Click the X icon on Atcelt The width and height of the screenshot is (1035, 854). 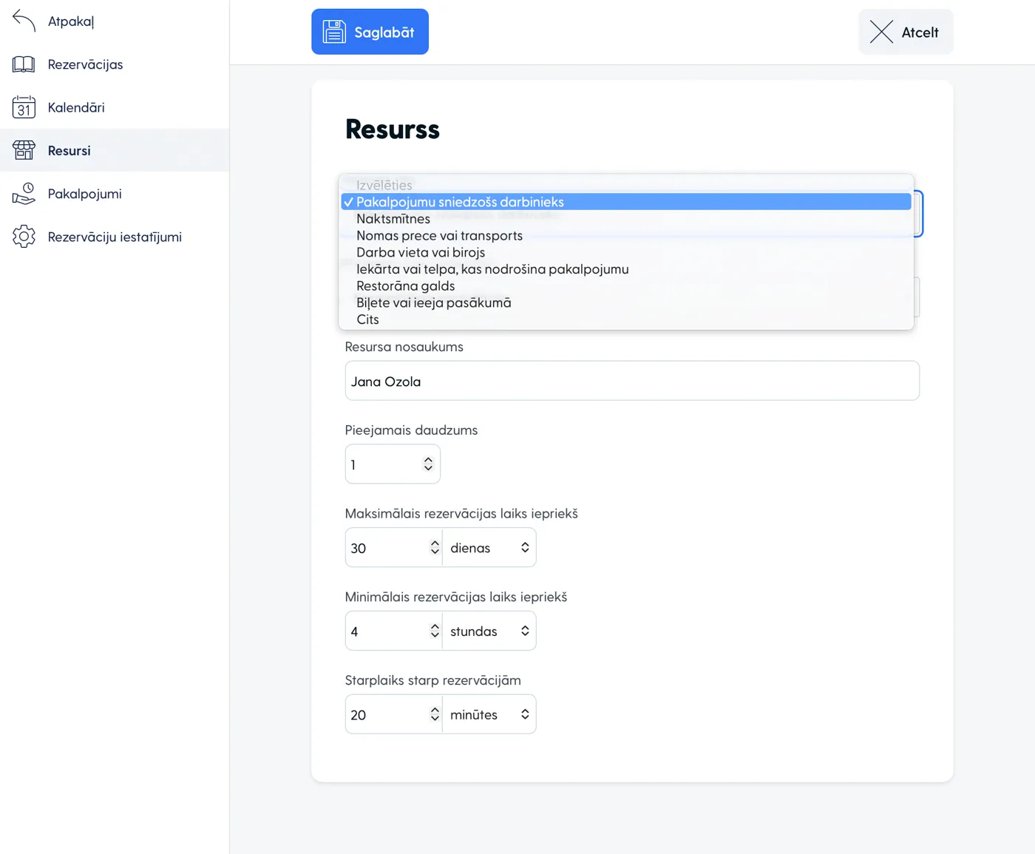tap(881, 32)
